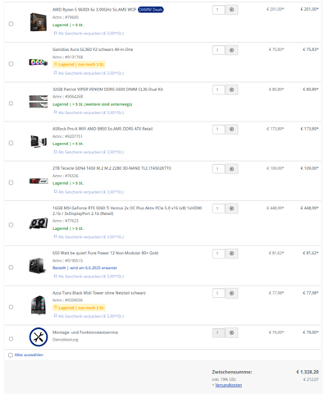The width and height of the screenshot is (324, 394).
Task: Open 16GB MSI GeForce RTX 5060 Ti title
Action: point(127,211)
